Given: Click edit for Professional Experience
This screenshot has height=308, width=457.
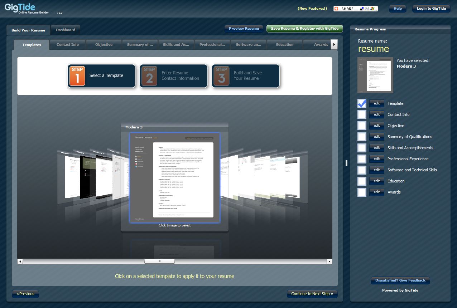Looking at the screenshot, I should click(377, 159).
